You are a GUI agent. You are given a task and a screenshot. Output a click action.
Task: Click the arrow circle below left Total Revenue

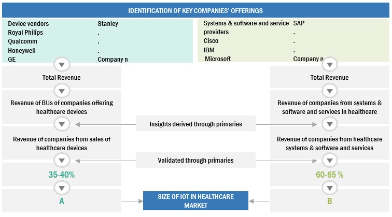62,91
